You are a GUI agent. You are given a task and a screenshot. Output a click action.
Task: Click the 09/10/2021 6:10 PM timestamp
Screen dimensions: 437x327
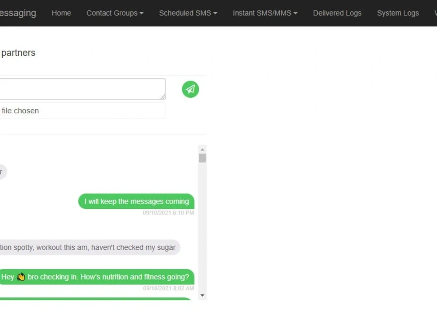click(168, 213)
